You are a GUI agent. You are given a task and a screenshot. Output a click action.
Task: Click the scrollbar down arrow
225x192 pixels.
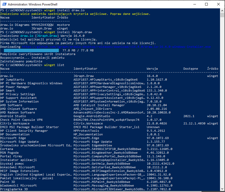[222, 190]
